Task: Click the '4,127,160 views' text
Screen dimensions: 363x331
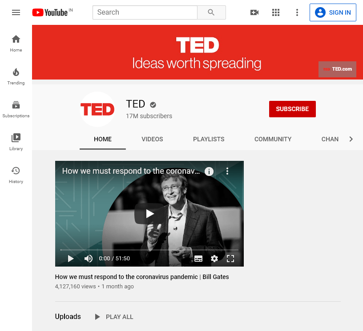Action: coord(76,287)
